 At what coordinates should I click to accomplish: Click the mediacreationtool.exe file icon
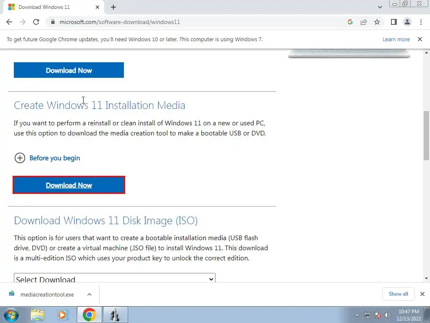coord(11,294)
